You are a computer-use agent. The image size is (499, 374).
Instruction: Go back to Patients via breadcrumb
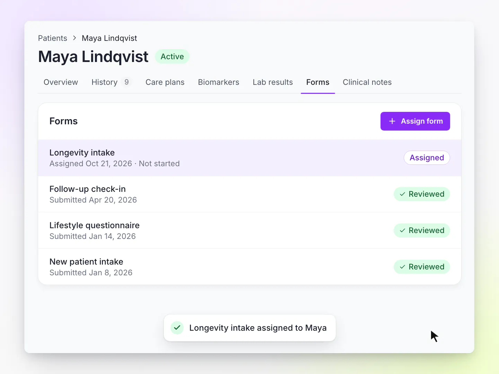coord(53,38)
